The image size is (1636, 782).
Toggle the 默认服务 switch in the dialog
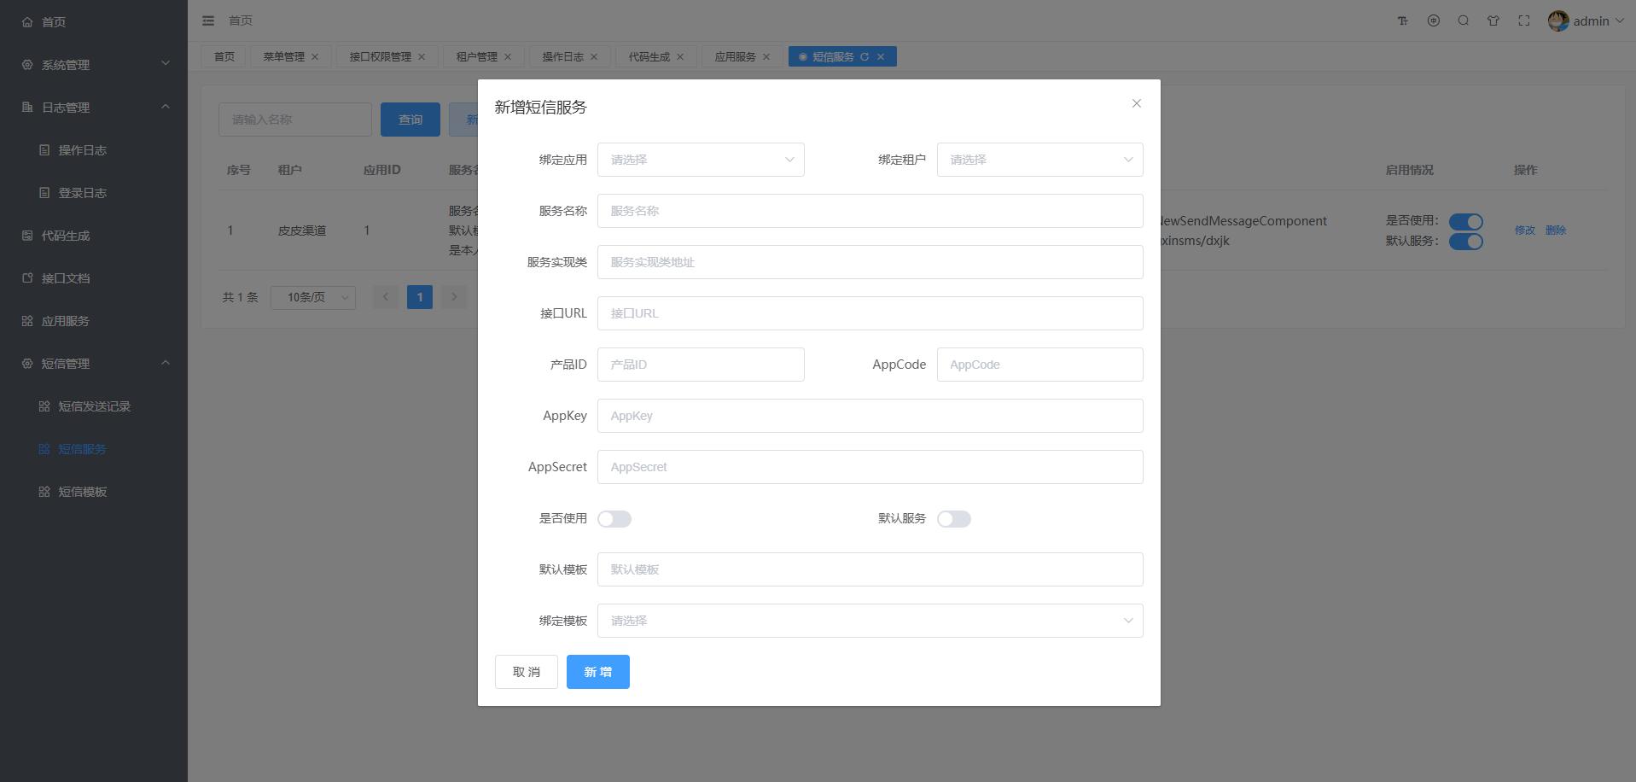tap(954, 519)
